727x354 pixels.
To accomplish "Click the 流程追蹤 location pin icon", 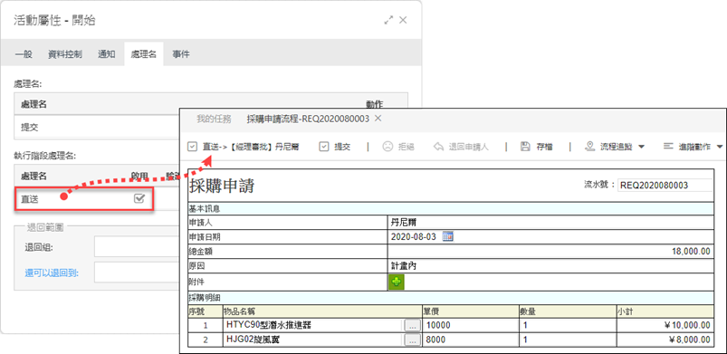I will click(x=589, y=147).
